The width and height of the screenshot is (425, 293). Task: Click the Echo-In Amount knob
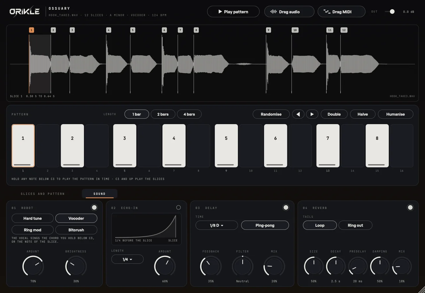click(x=165, y=266)
